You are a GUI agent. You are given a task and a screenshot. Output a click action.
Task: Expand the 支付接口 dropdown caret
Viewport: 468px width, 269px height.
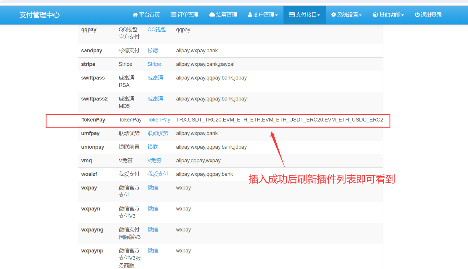click(x=319, y=15)
